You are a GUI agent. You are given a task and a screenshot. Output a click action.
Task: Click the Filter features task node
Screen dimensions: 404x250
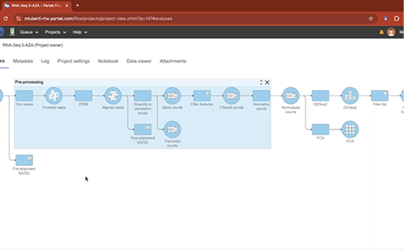click(x=202, y=96)
